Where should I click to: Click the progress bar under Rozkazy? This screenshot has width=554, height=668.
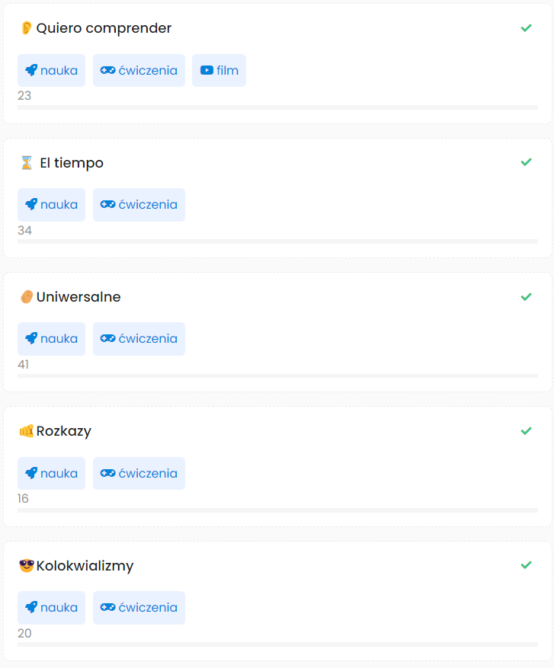click(277, 510)
